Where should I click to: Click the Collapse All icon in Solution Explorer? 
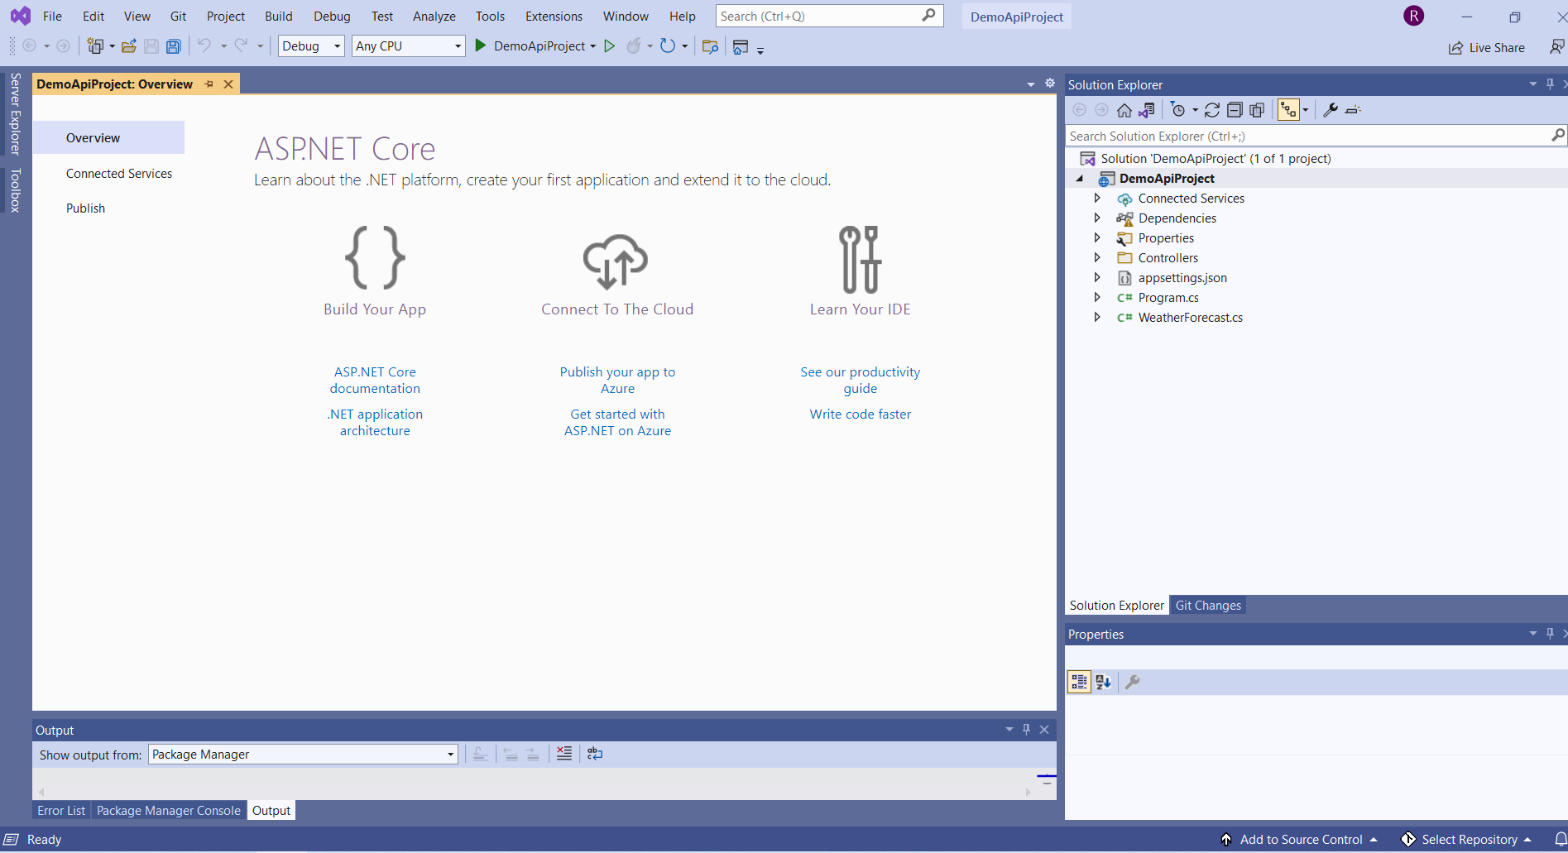click(x=1235, y=110)
